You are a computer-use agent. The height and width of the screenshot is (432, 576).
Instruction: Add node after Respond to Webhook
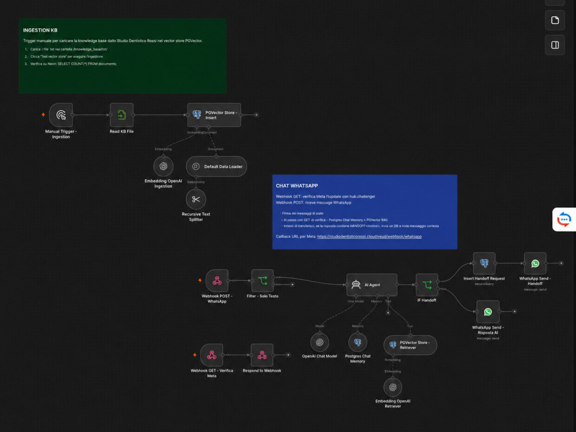coord(289,355)
